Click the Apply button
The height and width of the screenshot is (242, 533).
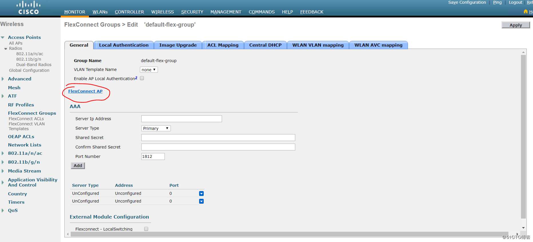click(516, 25)
